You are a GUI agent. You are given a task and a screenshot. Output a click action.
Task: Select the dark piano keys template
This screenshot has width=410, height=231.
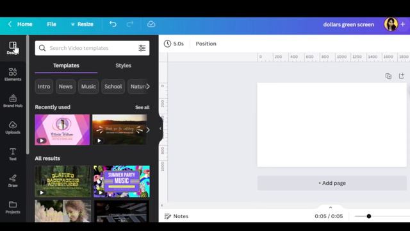[x=122, y=211]
